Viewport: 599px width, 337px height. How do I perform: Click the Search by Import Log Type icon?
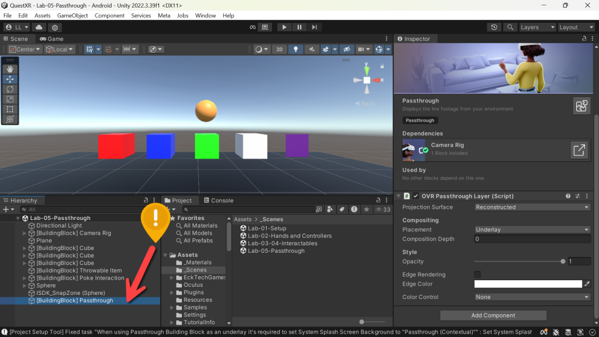coord(354,209)
